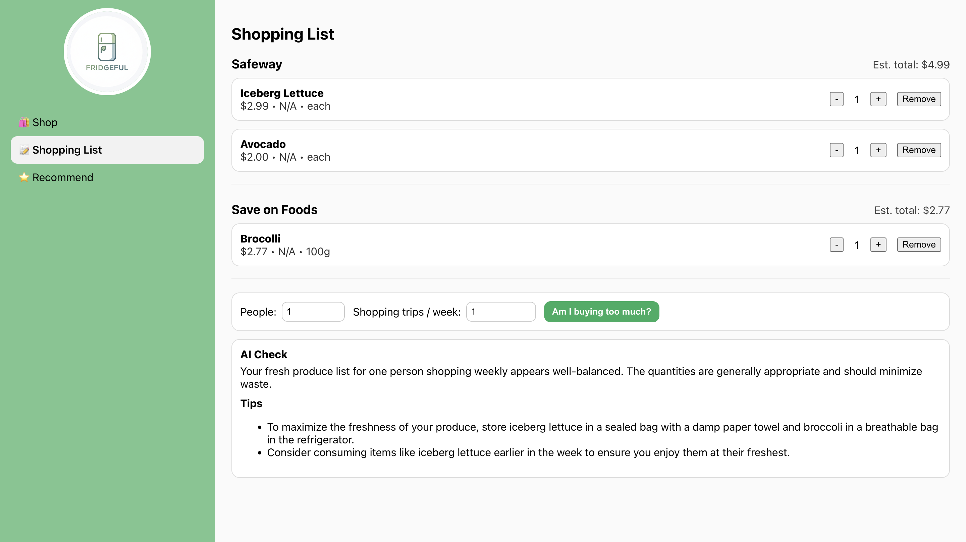The image size is (966, 542).
Task: Increase Iceberg Lettuce quantity with plus
Action: click(878, 99)
